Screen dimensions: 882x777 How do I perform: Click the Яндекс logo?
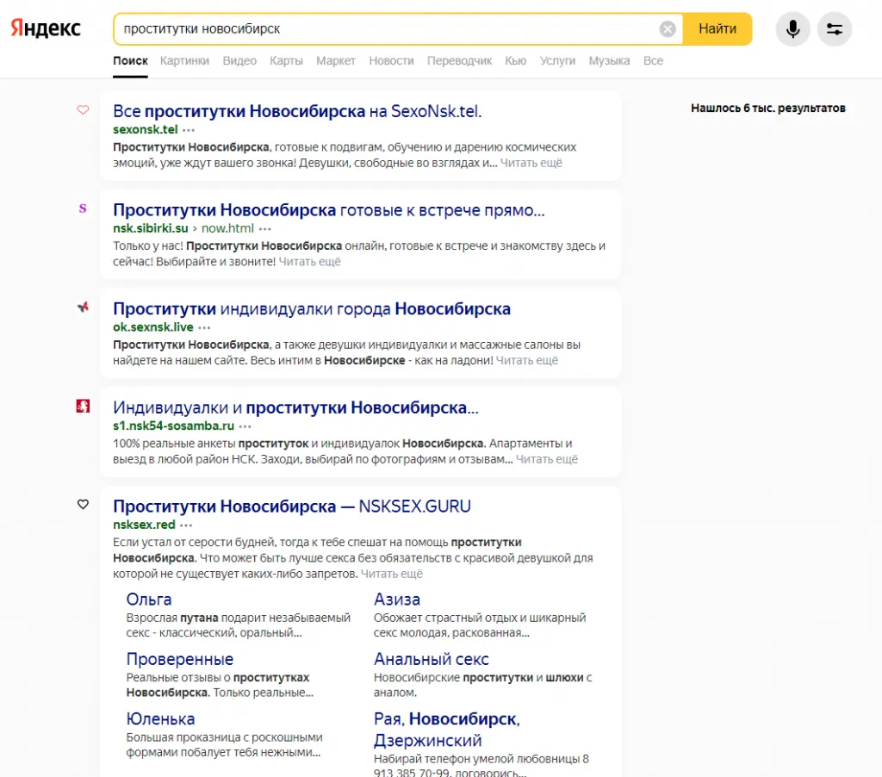(x=46, y=28)
